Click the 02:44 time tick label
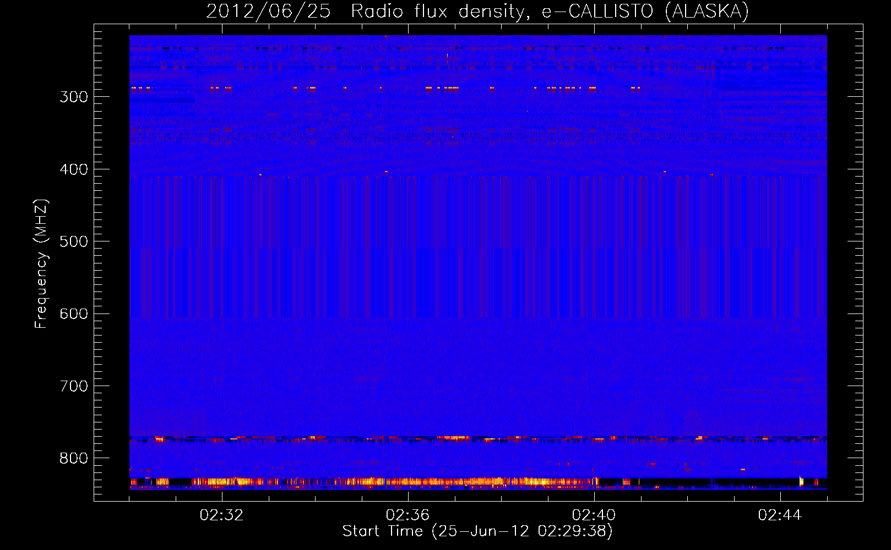 (780, 515)
